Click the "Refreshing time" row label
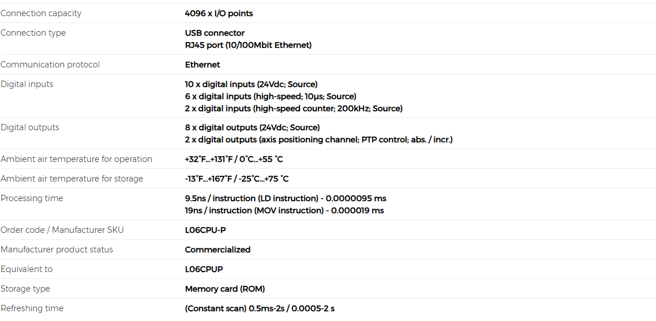The image size is (656, 321). [x=32, y=308]
